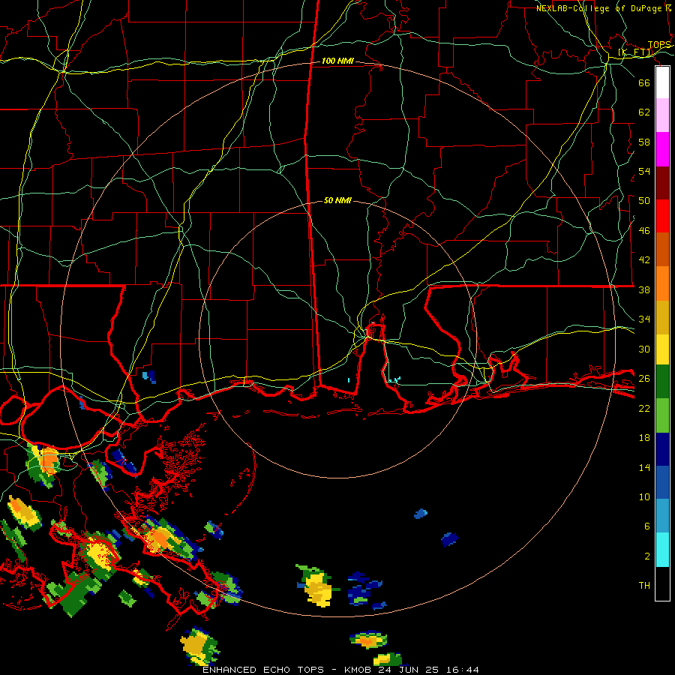Screen dimensions: 675x675
Task: Click the cyan legend color segment
Action: (662, 550)
